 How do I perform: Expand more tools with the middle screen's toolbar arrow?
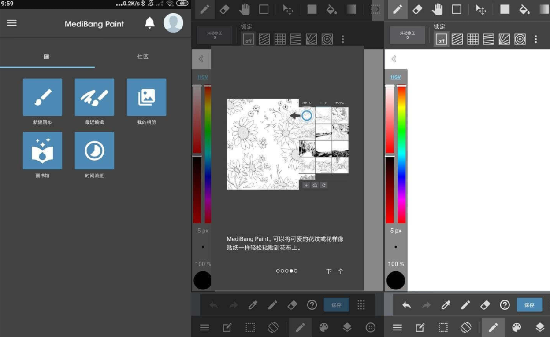tap(378, 10)
